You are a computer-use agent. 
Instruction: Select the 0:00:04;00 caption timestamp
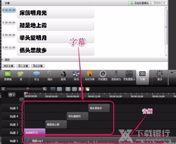[x=9, y=23]
